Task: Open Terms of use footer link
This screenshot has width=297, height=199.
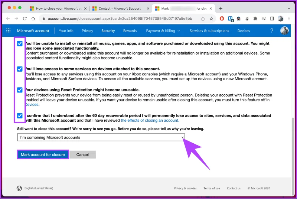Action: coord(212,188)
